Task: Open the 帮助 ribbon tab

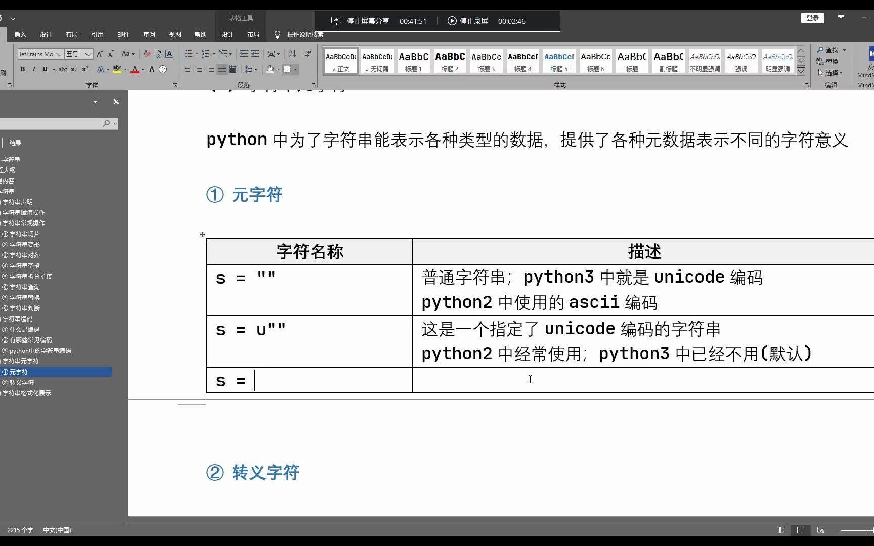Action: point(201,35)
